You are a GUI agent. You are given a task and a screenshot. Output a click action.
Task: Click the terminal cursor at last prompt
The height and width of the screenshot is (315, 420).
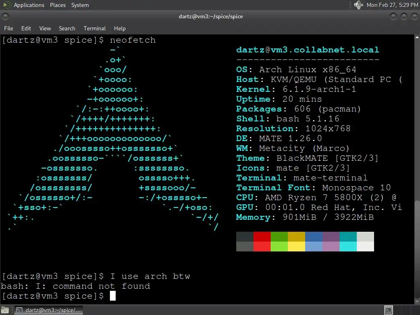click(x=113, y=296)
